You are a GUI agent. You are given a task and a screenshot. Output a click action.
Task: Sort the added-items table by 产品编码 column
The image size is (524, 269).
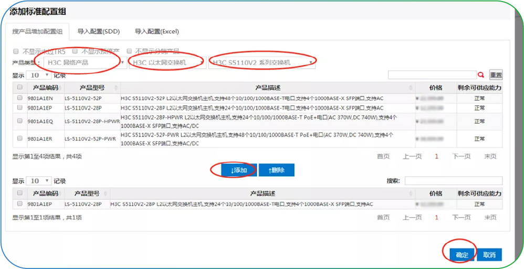[x=46, y=193]
